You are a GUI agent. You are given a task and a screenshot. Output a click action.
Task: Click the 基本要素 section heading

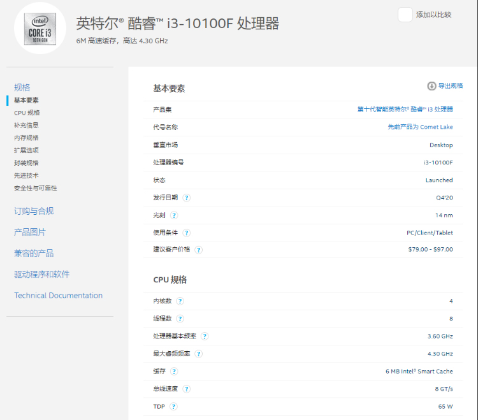[x=169, y=89]
